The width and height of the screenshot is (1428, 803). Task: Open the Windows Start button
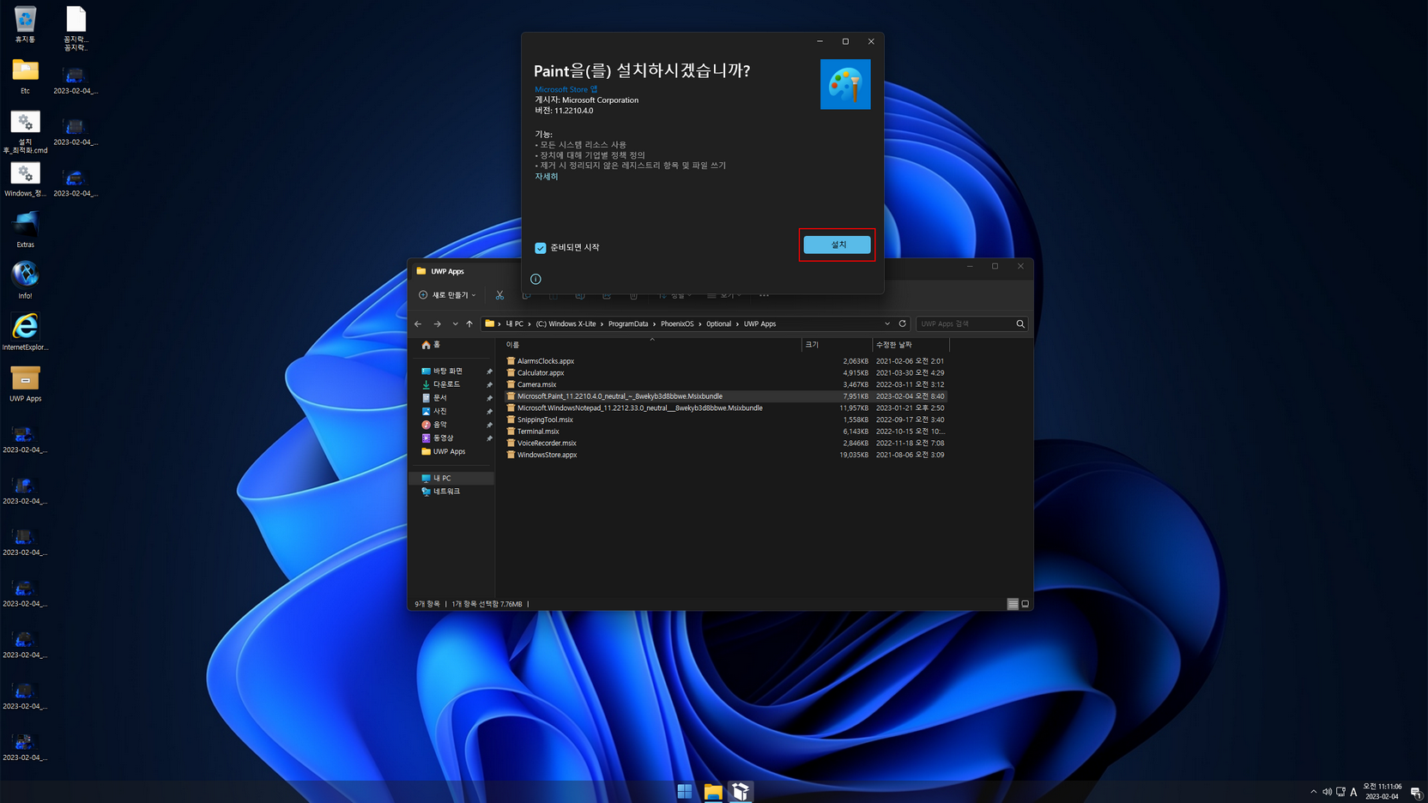pyautogui.click(x=684, y=791)
